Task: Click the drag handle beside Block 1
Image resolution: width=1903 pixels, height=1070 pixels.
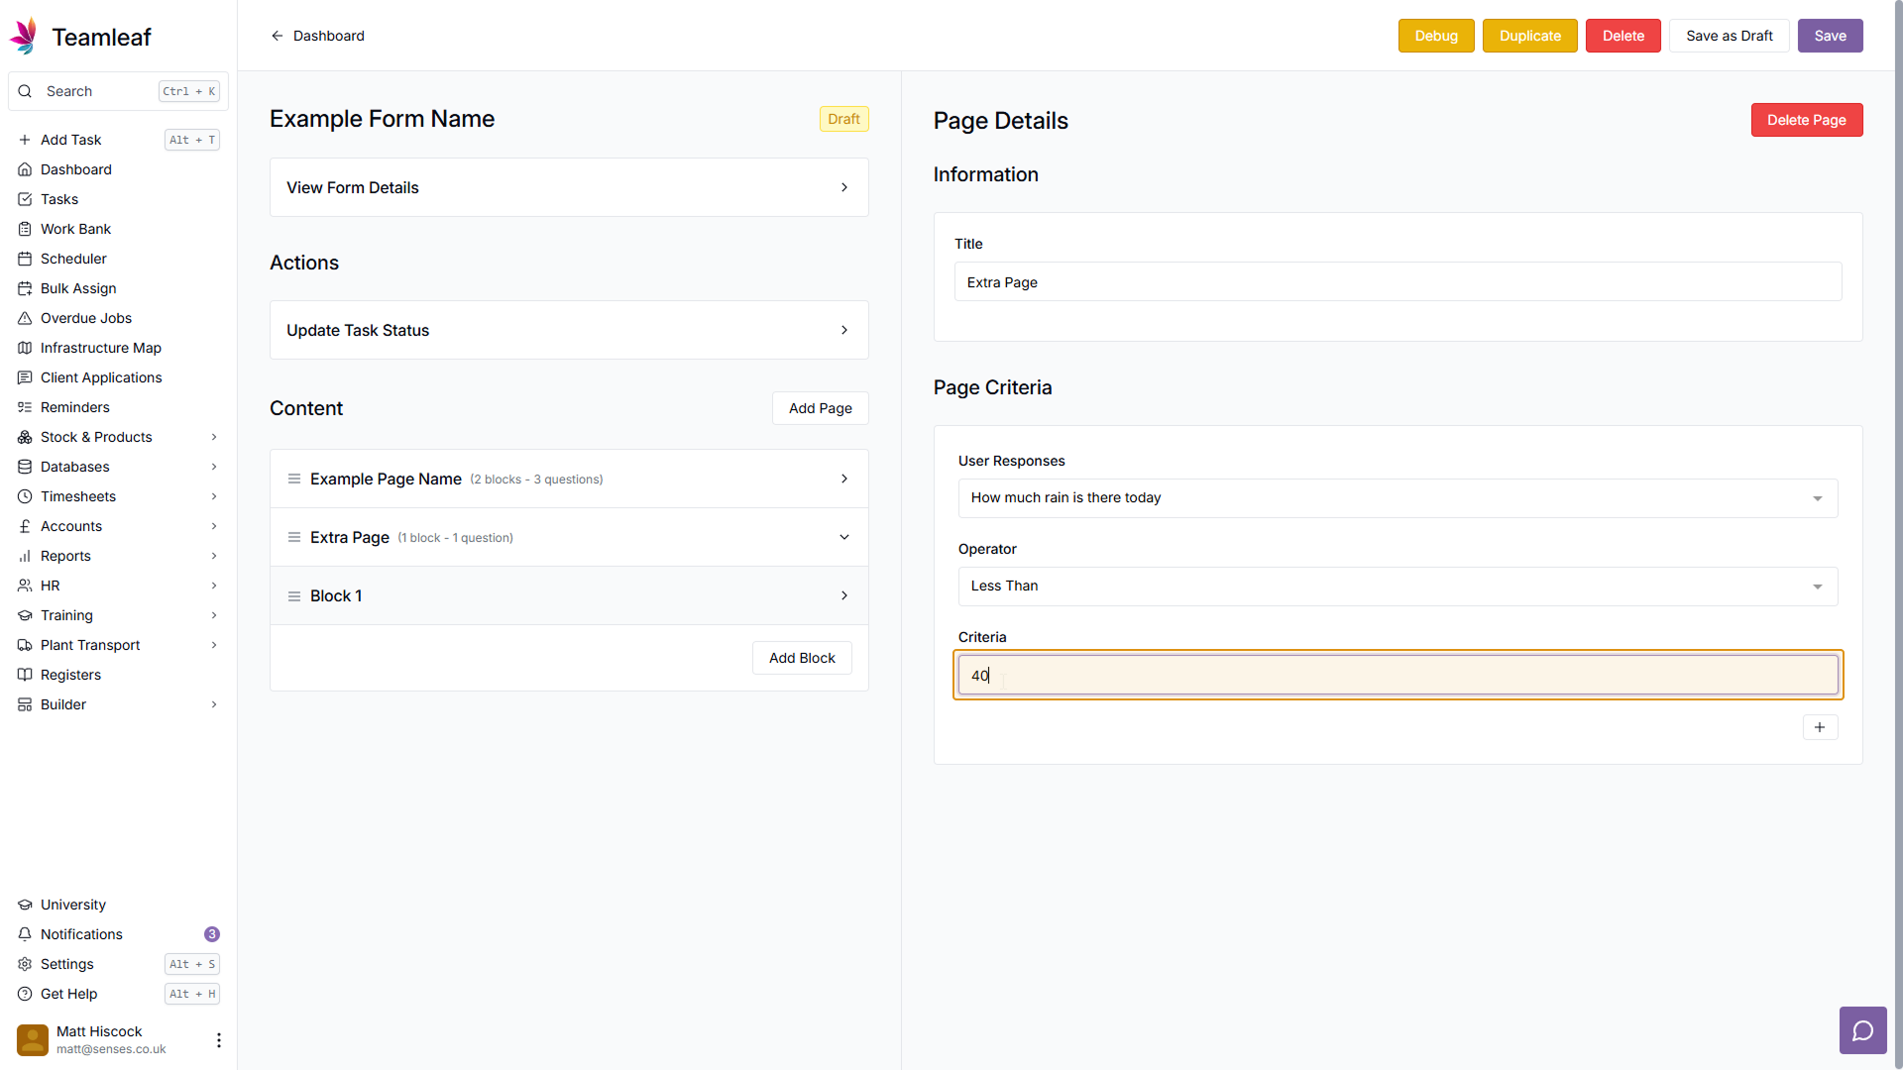Action: pyautogui.click(x=294, y=596)
